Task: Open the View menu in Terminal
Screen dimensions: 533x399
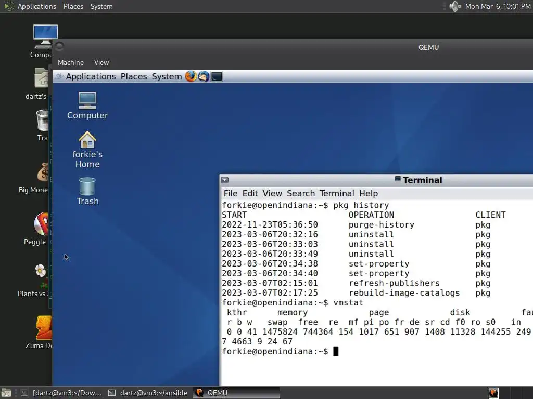Action: [x=272, y=193]
